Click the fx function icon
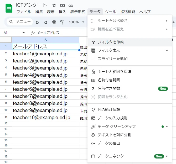This screenshot has width=176, height=164. pos(33,33)
